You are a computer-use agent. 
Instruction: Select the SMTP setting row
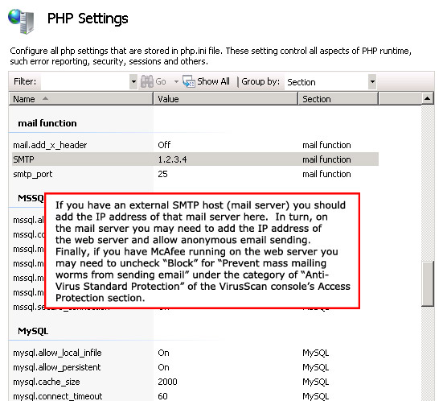pos(195,159)
